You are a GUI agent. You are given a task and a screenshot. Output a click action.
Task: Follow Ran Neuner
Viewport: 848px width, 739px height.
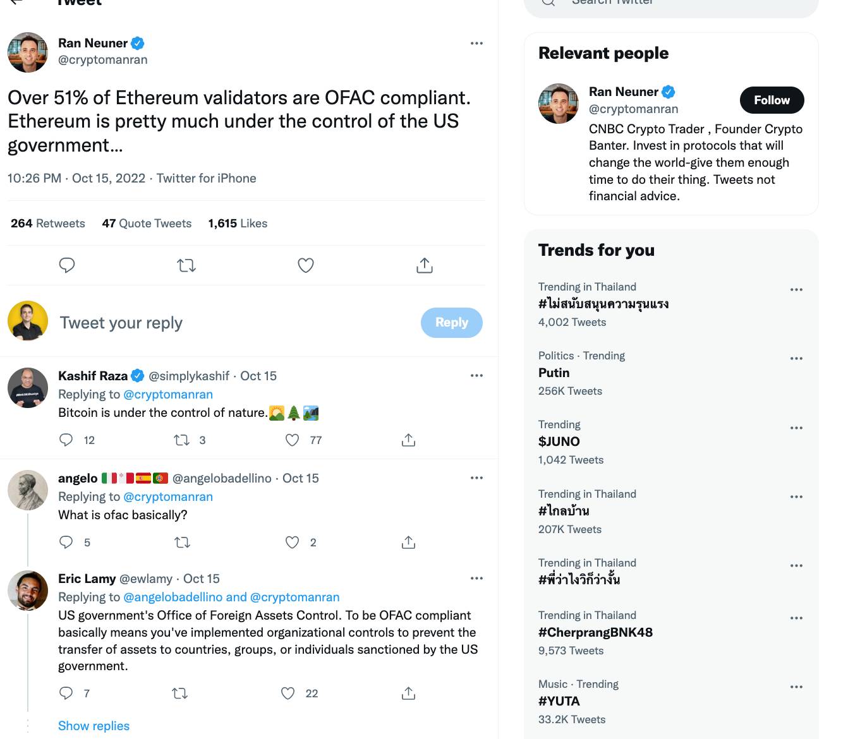click(772, 100)
